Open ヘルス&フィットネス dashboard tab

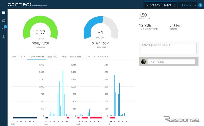(159, 5)
